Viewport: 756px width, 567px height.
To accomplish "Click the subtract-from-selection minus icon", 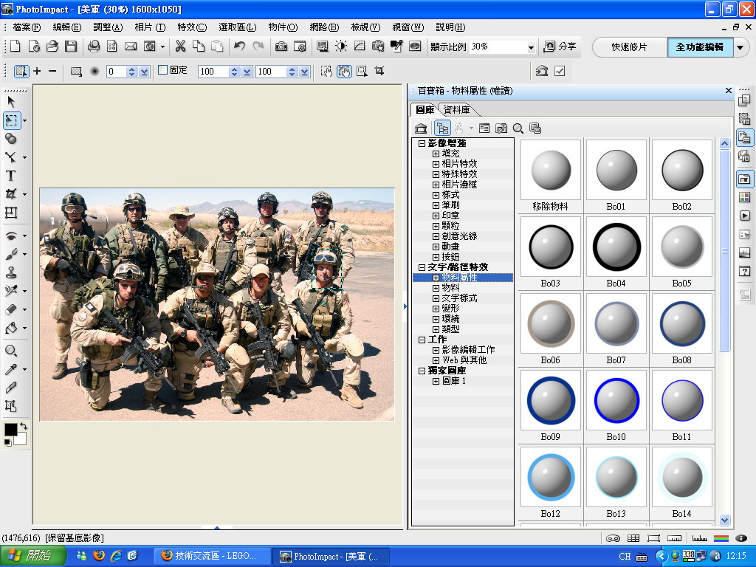I will point(52,72).
